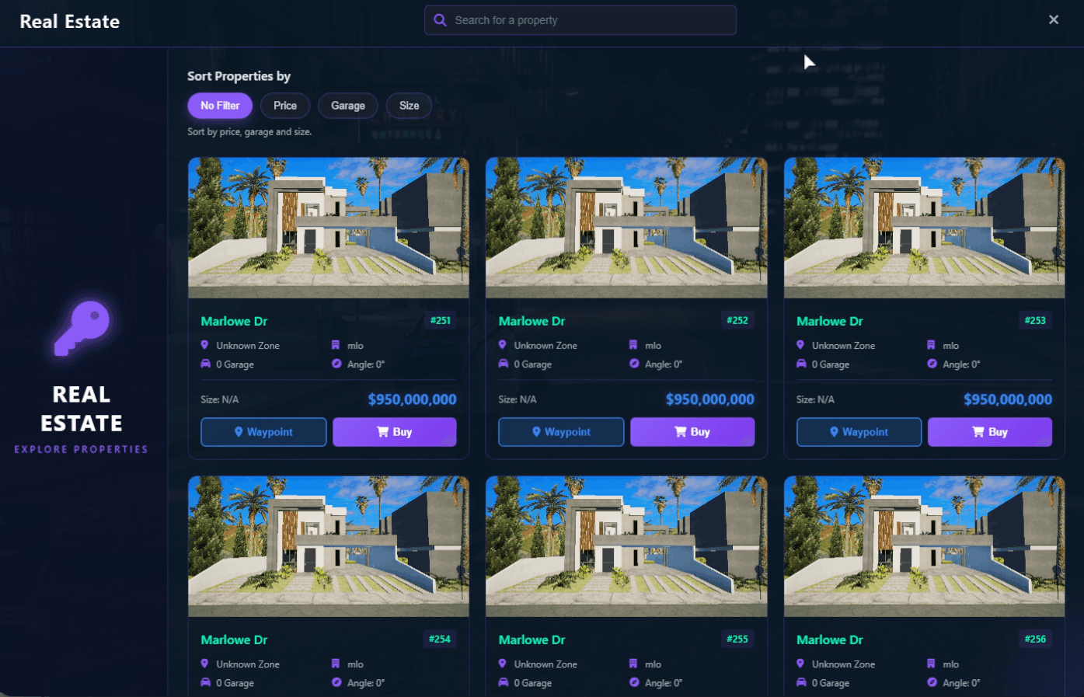This screenshot has height=697, width=1084.
Task: Click mlo building icon on card #256
Action: click(931, 664)
